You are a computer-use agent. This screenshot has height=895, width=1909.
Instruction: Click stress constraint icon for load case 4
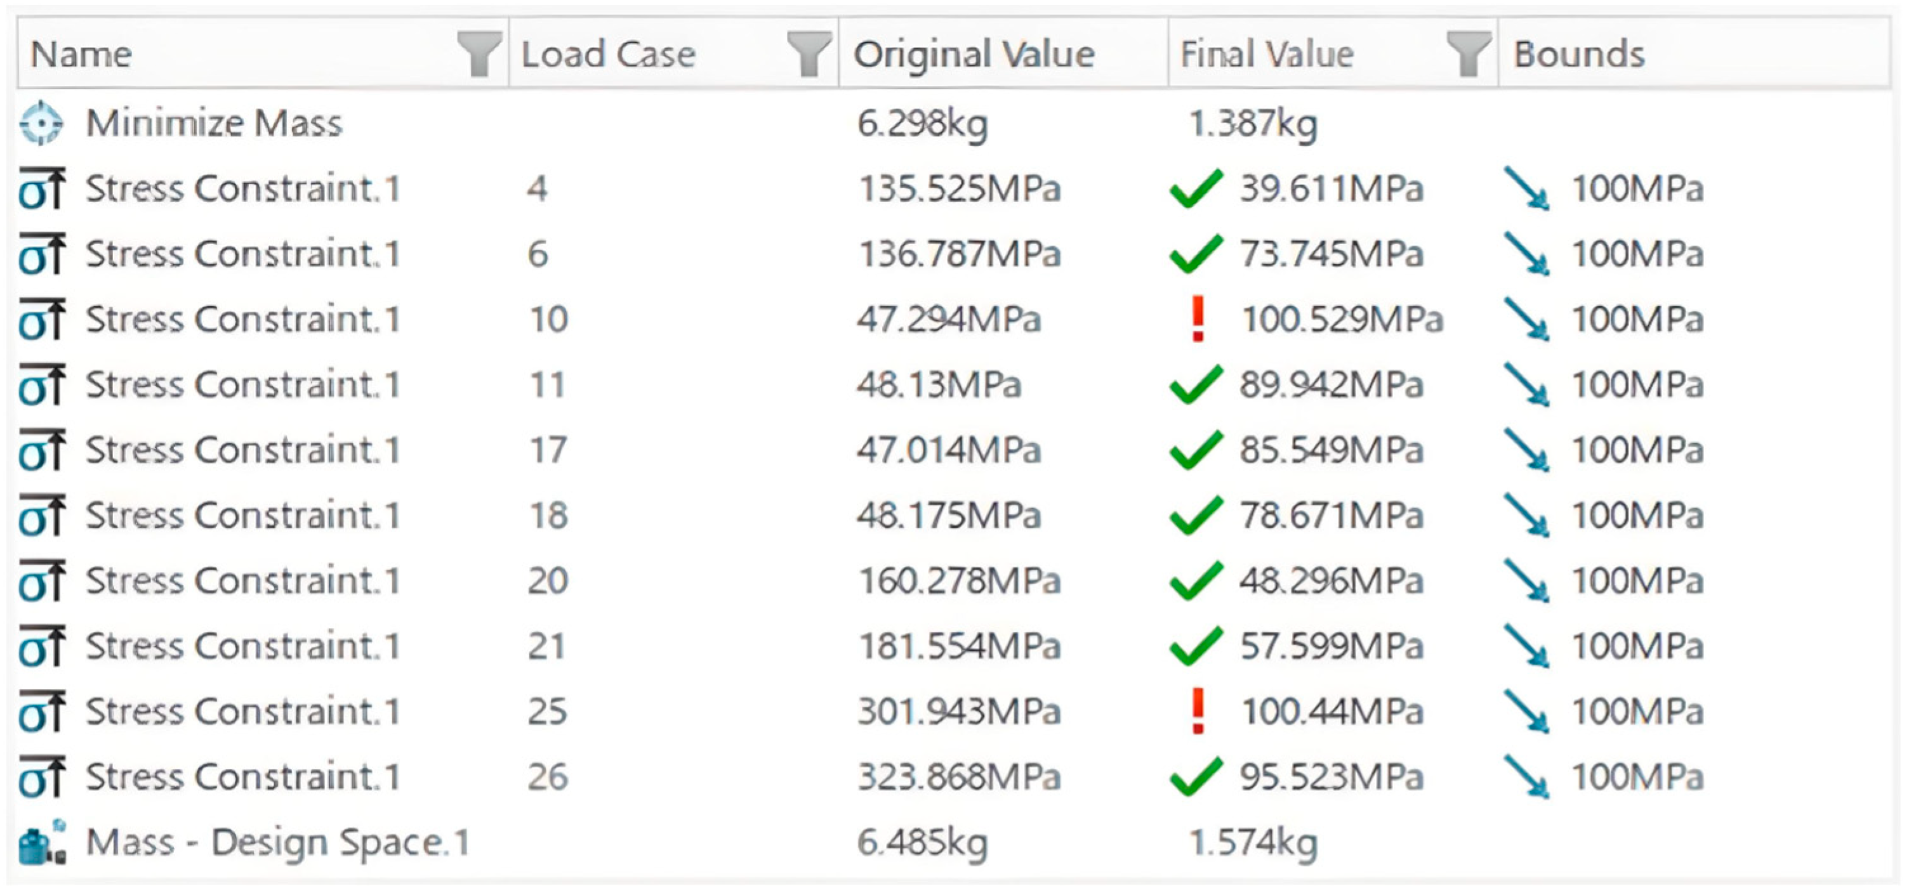[43, 188]
